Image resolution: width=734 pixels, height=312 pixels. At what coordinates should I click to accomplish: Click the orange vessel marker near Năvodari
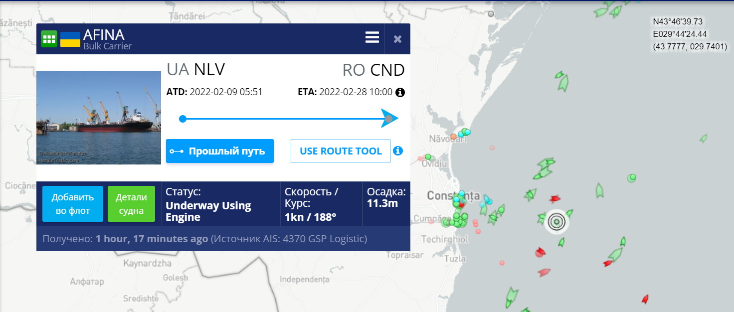[453, 137]
